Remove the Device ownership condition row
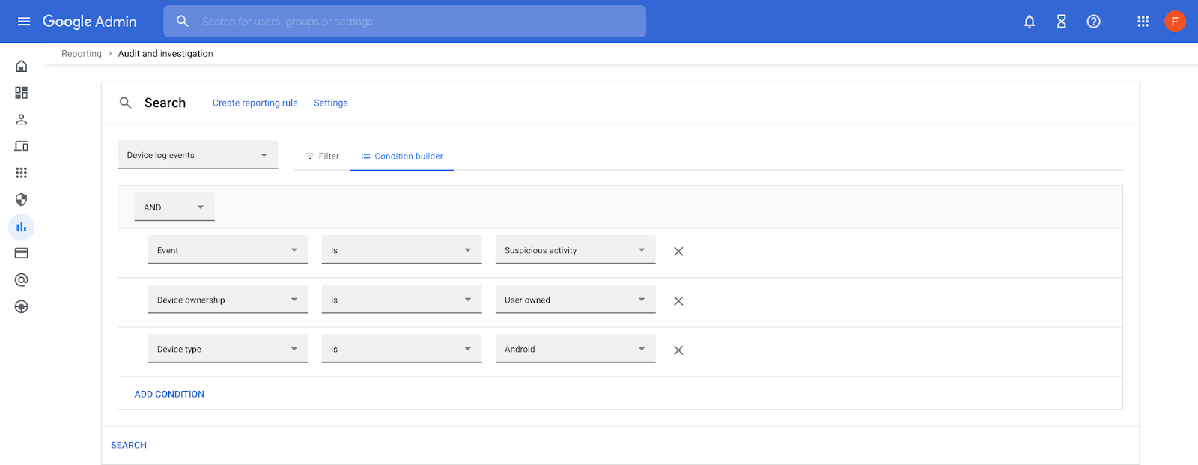This screenshot has width=1198, height=465. point(678,301)
